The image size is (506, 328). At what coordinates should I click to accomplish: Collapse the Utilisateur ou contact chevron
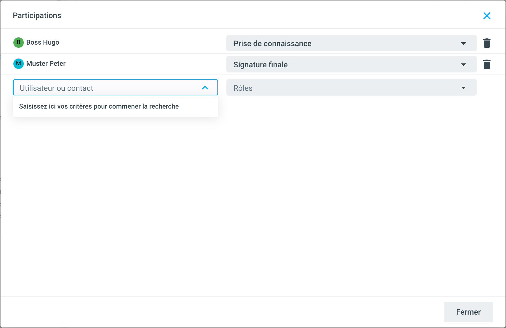(205, 88)
